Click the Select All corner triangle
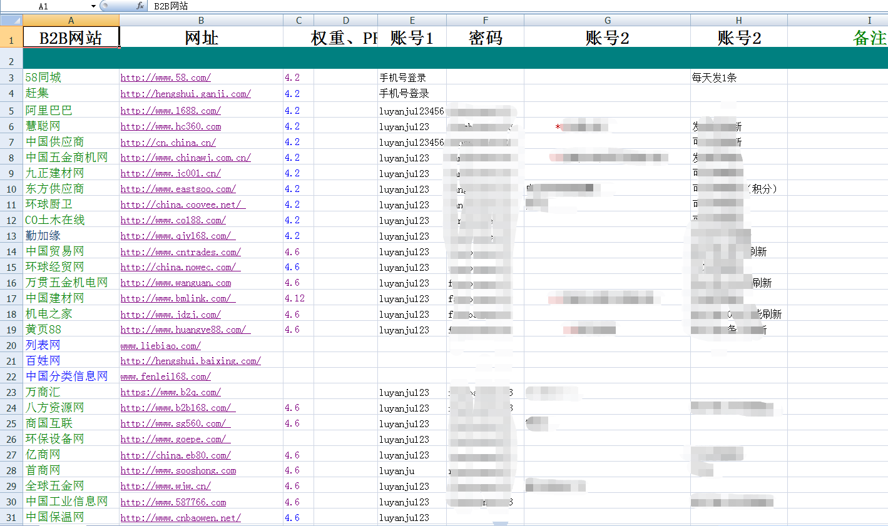The width and height of the screenshot is (888, 526). tap(10, 20)
